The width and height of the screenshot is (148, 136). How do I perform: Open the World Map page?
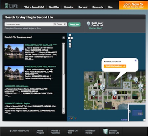coord(54,7)
